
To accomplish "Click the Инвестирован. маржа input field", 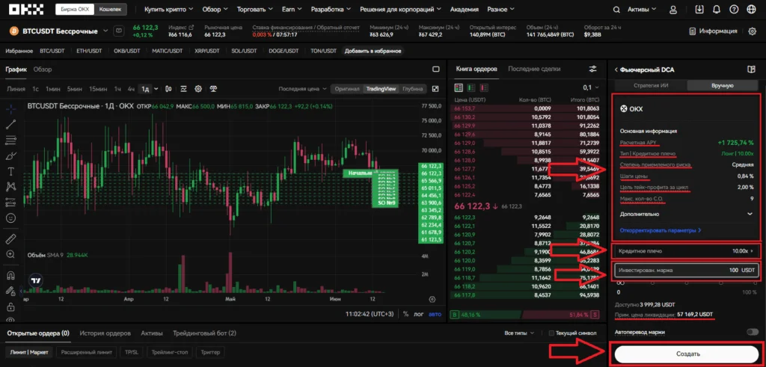I will point(687,269).
